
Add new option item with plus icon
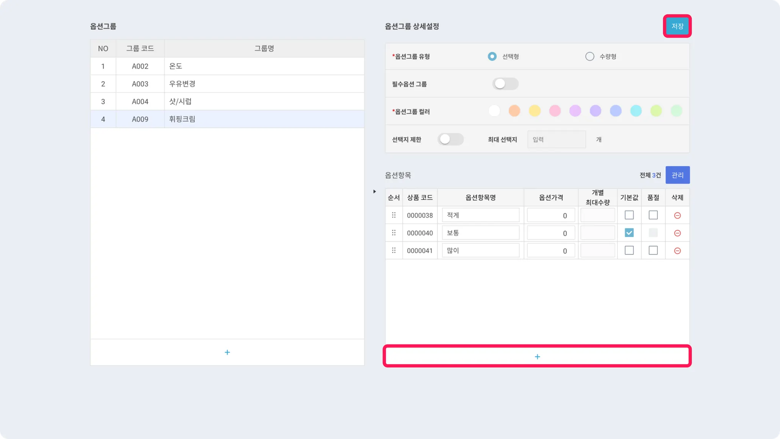point(537,357)
